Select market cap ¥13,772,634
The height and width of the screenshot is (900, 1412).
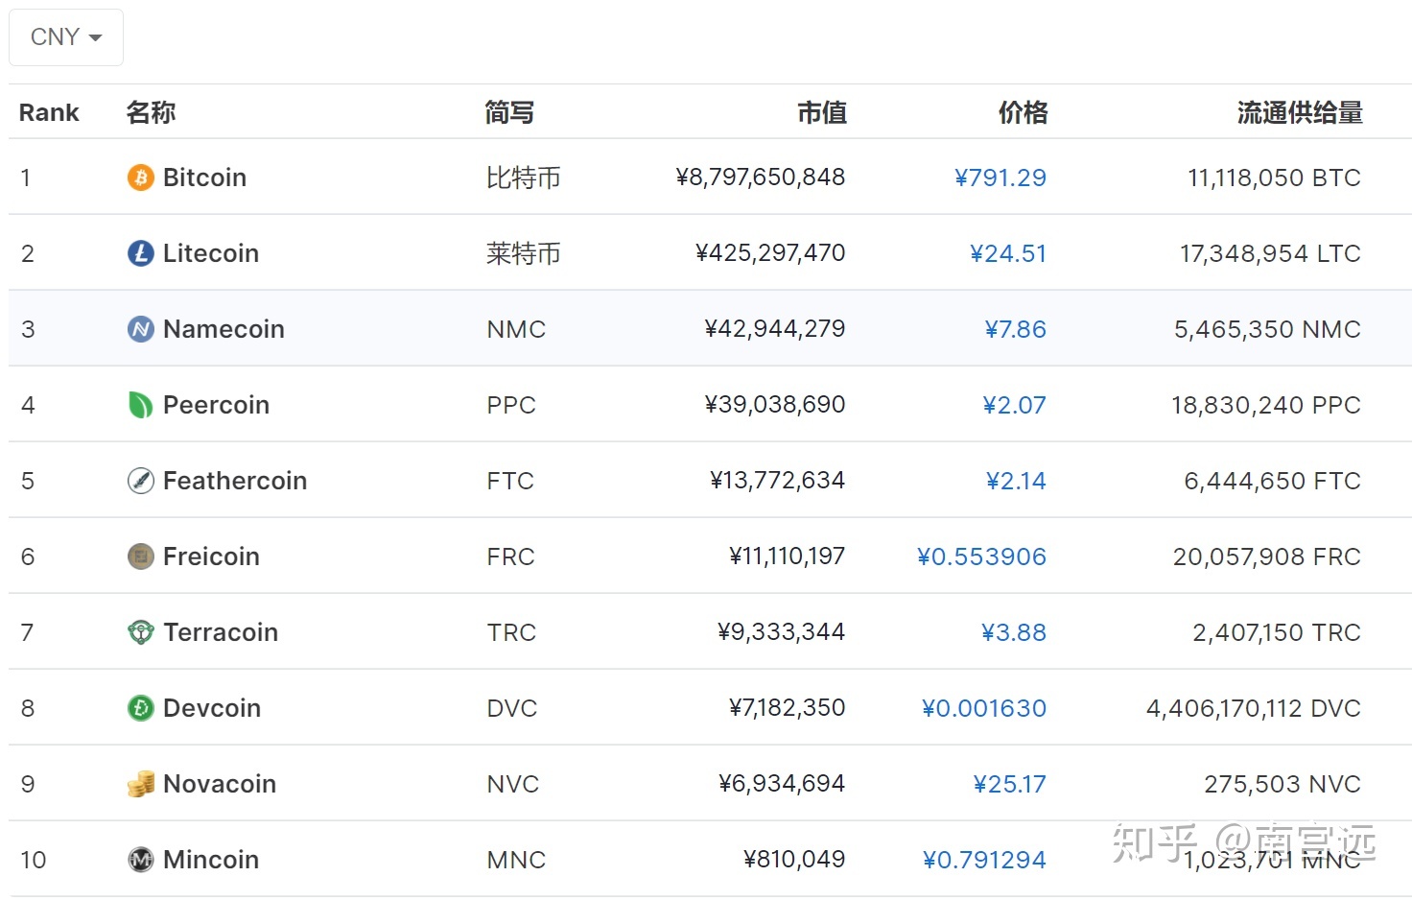778,481
